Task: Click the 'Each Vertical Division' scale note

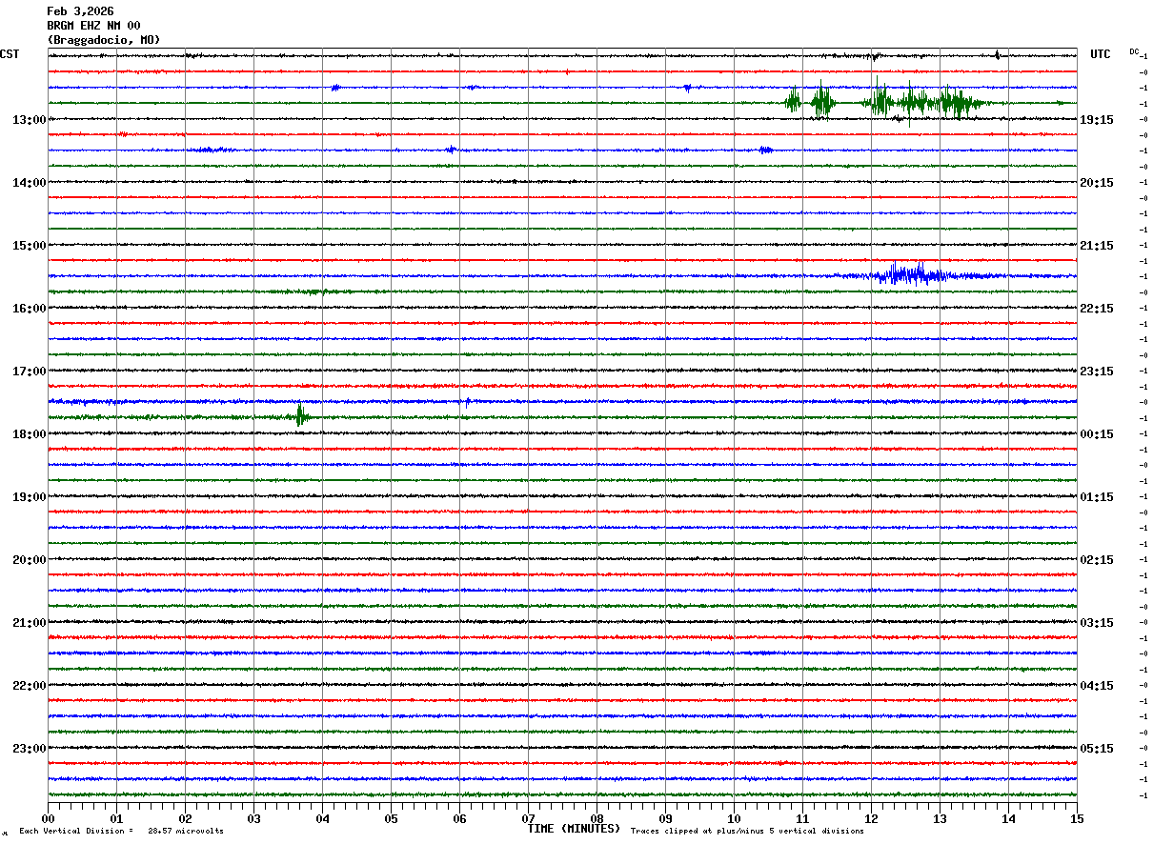Action: (x=121, y=832)
